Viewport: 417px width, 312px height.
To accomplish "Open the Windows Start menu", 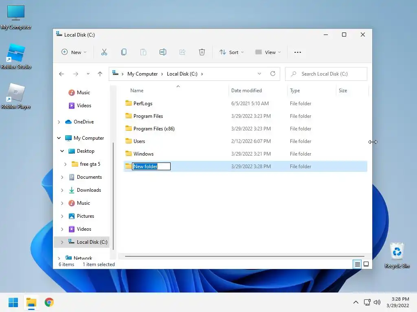I will (x=13, y=302).
